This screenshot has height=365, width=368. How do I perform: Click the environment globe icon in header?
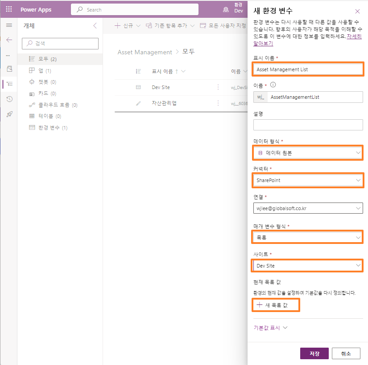[226, 10]
